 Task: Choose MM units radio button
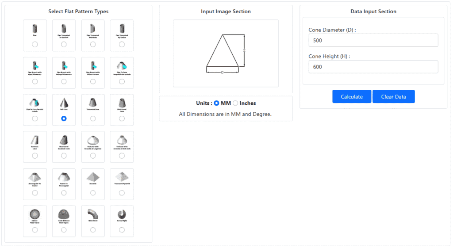click(216, 103)
